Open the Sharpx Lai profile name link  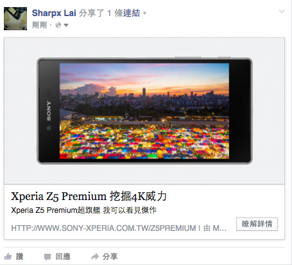[54, 13]
